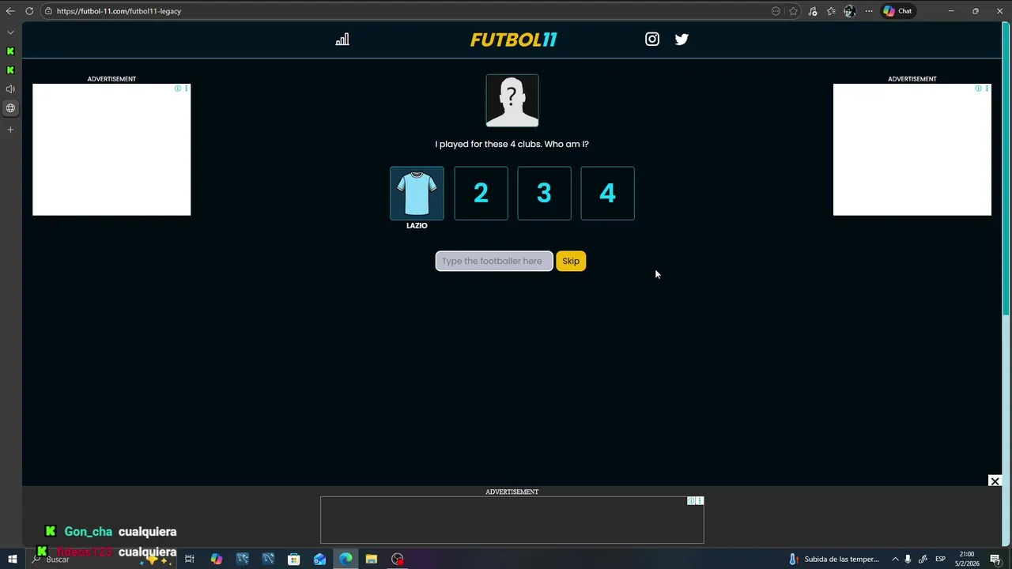The image size is (1012, 569).
Task: Open the statistics bar chart icon
Action: [x=342, y=40]
